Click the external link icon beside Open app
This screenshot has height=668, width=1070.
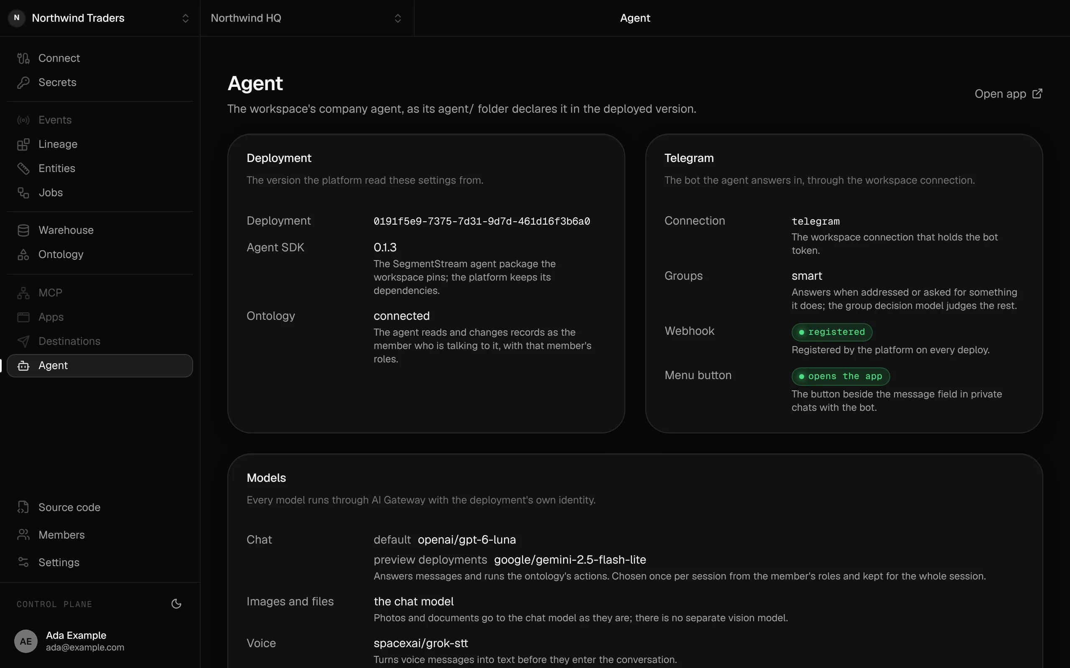pyautogui.click(x=1037, y=94)
